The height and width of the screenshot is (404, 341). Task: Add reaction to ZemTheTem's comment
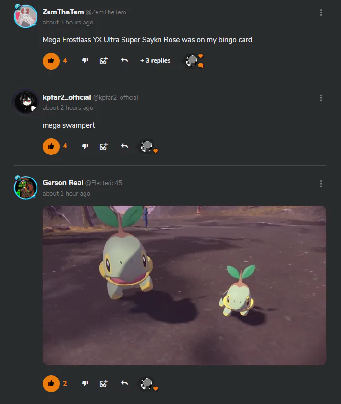(103, 61)
